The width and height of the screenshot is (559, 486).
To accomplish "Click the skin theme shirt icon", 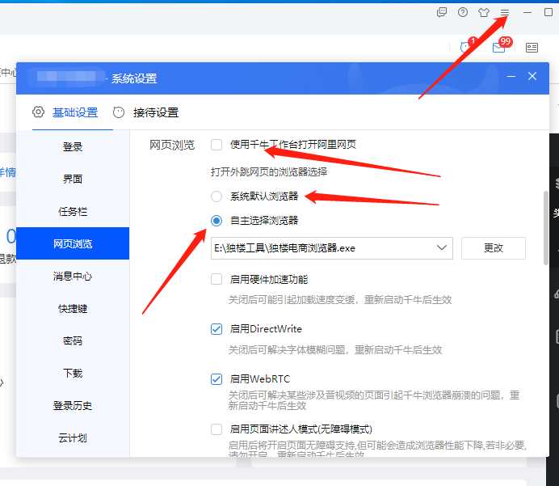I will click(484, 12).
